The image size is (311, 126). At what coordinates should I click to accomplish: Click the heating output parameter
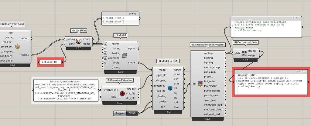[x=208, y=58]
